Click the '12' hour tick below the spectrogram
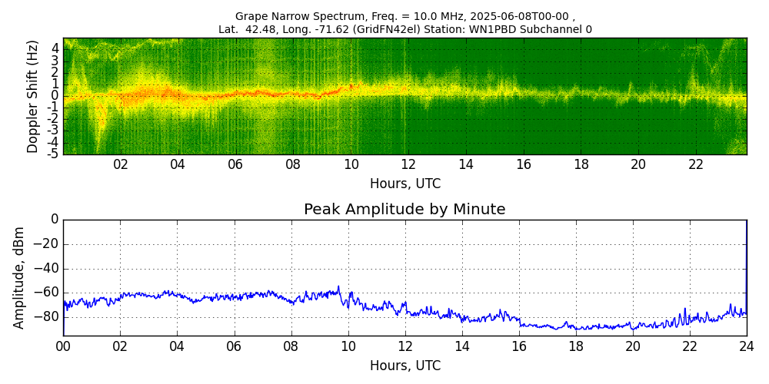 (x=408, y=164)
